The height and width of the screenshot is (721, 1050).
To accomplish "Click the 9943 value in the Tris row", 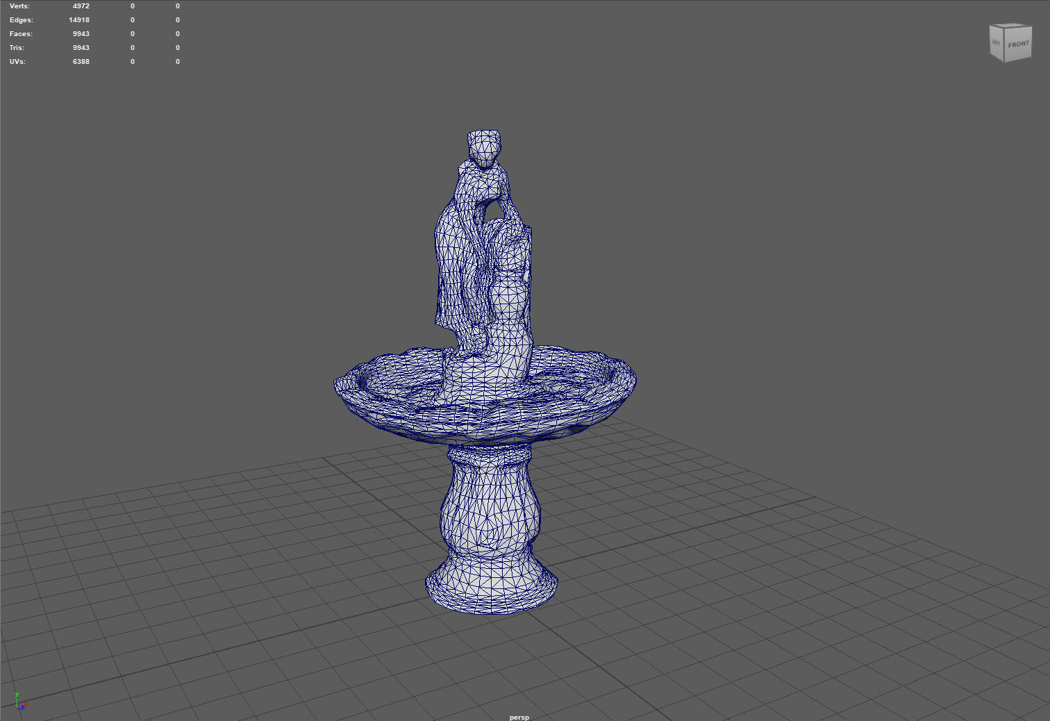I will pos(81,48).
